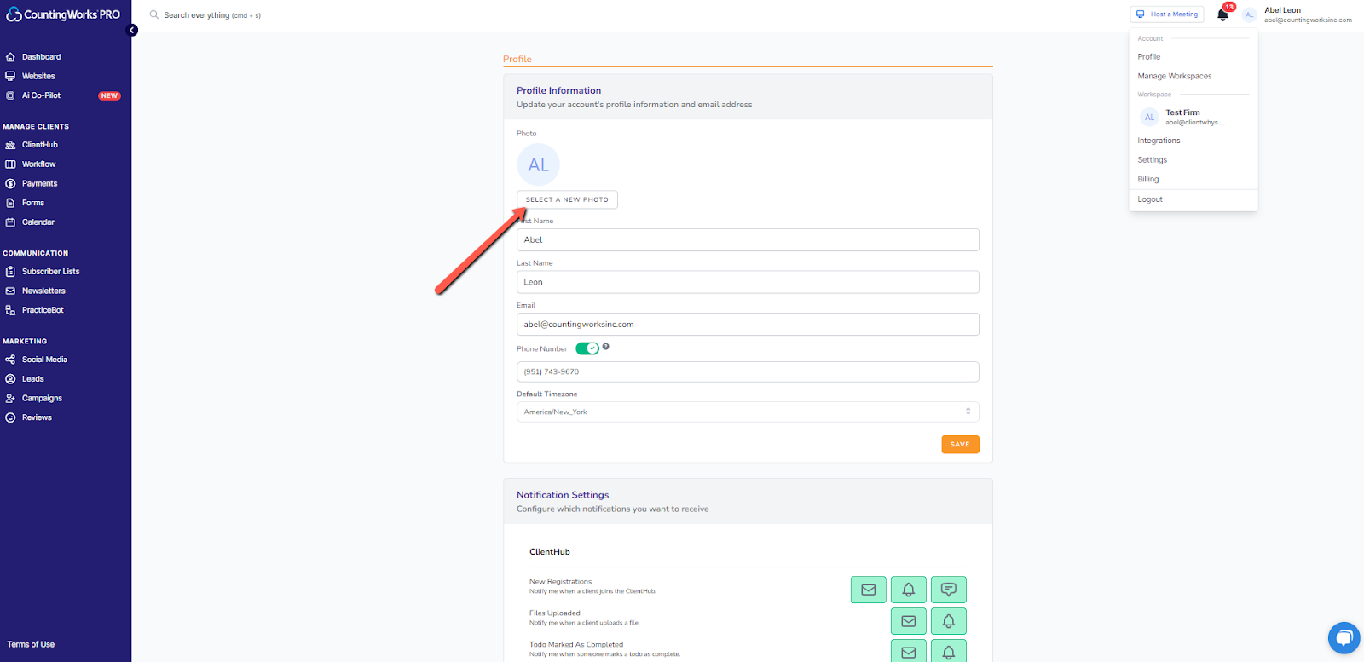
Task: Toggle email notifications for New Registrations
Action: (869, 590)
